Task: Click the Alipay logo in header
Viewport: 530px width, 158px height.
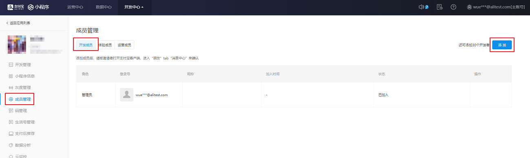Action: click(15, 7)
